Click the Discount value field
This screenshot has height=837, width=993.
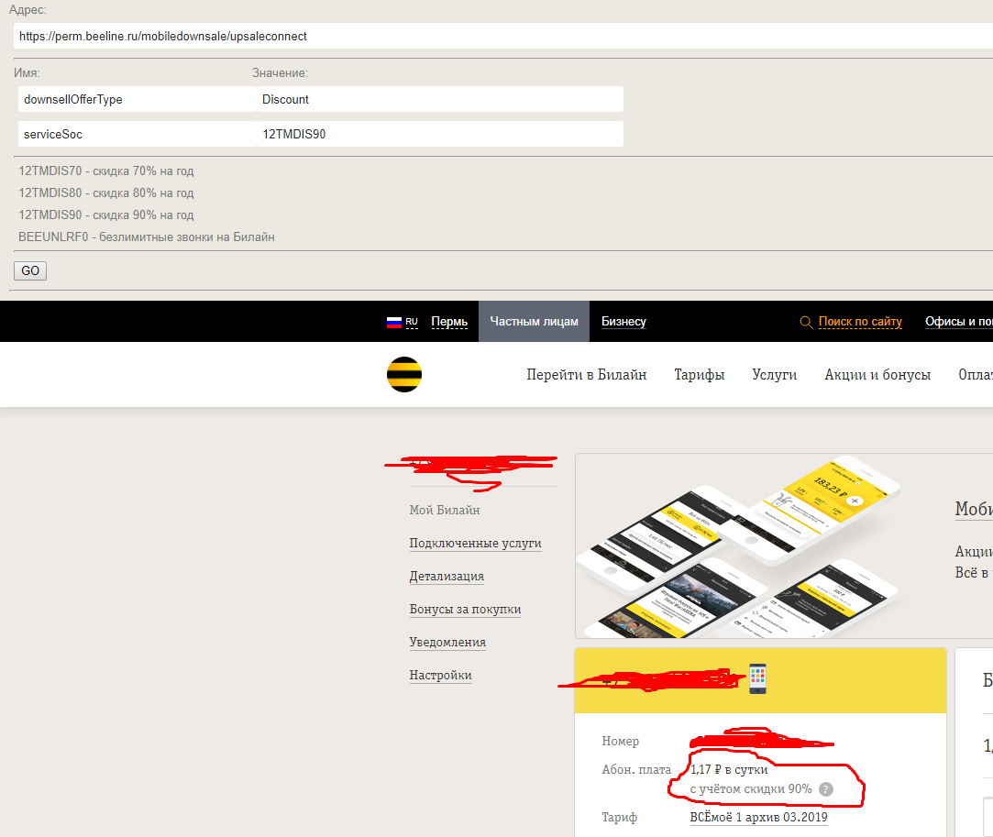438,99
